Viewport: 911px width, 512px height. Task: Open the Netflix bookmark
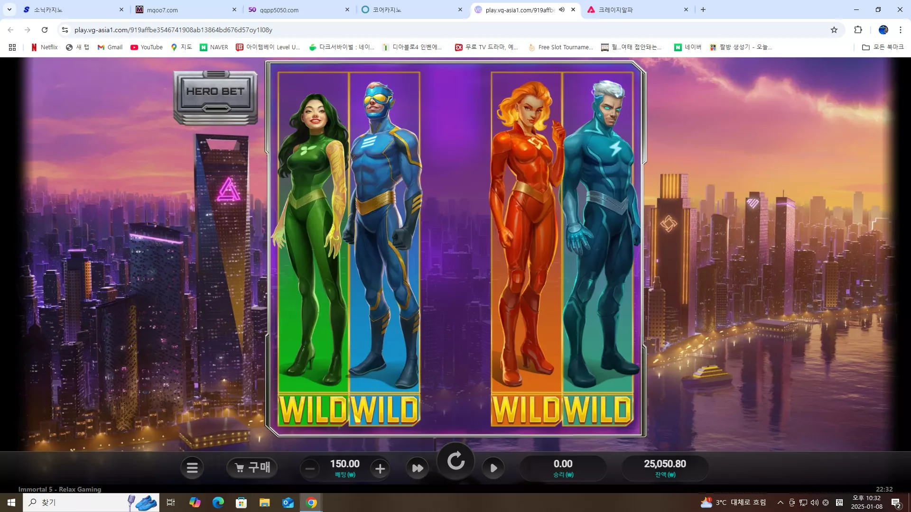tap(44, 47)
